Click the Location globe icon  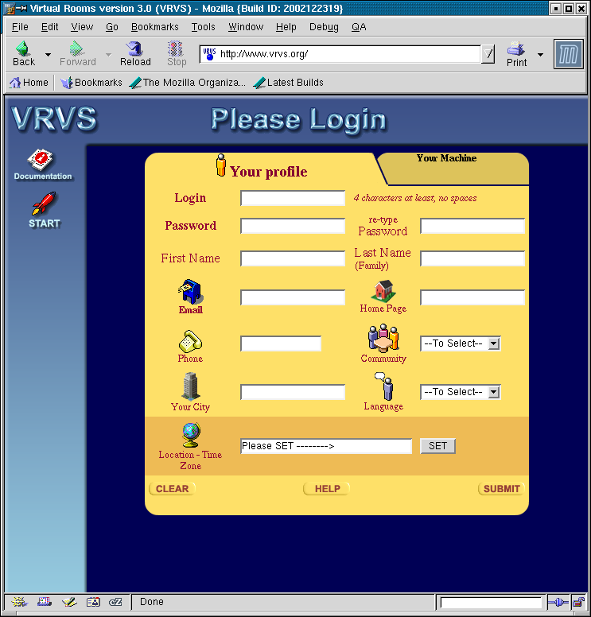190,434
